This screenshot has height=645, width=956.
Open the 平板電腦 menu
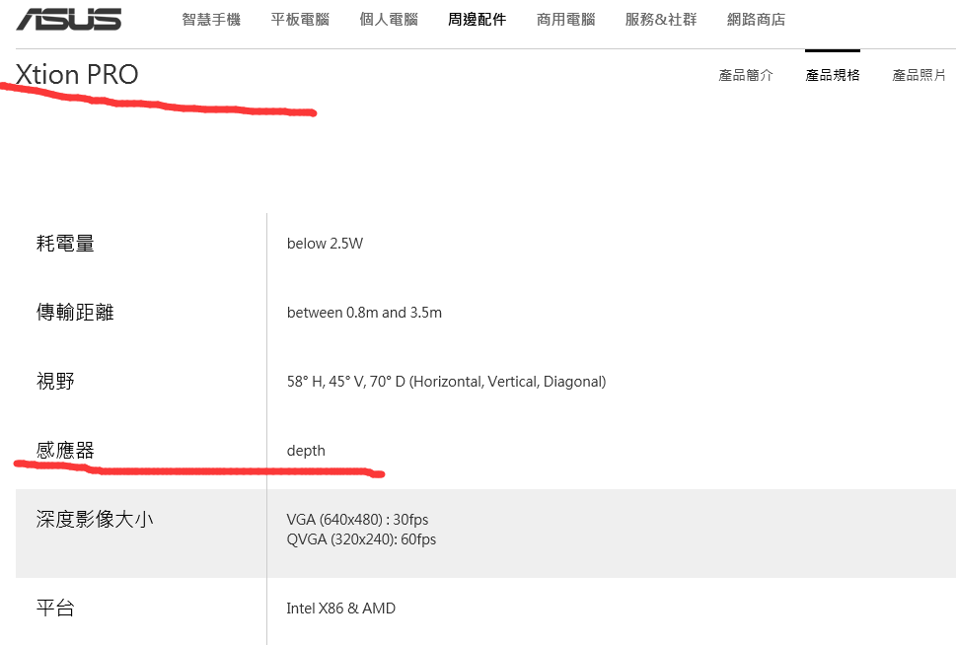pos(300,20)
